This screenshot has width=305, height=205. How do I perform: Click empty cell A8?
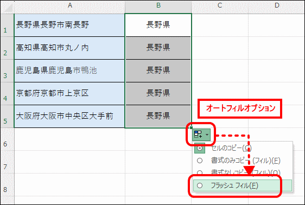click(x=69, y=184)
